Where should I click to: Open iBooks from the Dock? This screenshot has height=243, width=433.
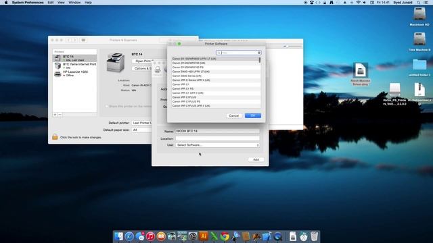click(x=161, y=236)
